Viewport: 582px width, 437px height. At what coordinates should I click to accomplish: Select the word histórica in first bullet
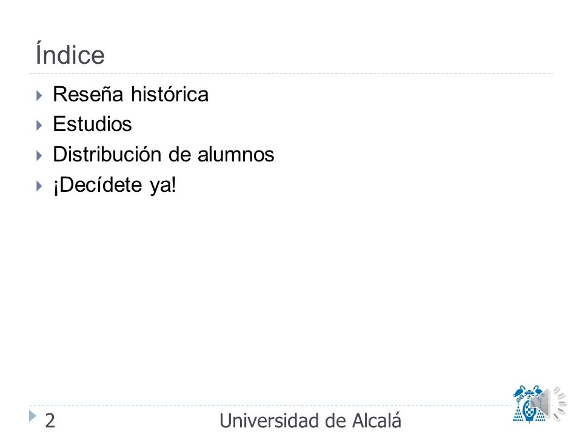170,94
